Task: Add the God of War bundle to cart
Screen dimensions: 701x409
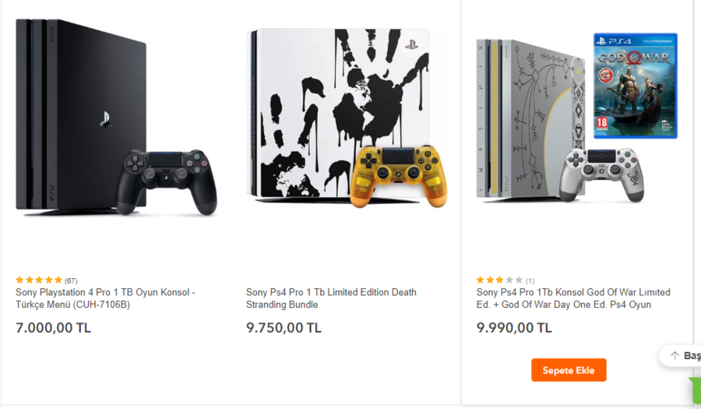Action: click(x=569, y=370)
